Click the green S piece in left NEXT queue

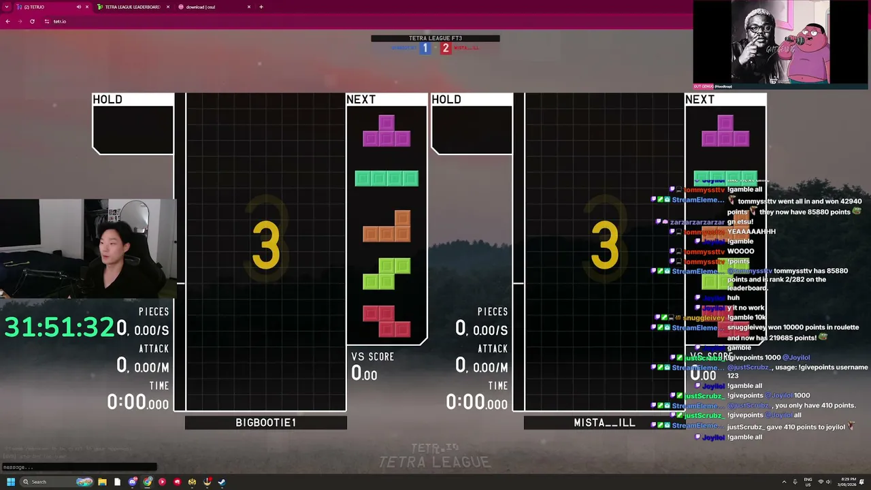[387, 274]
